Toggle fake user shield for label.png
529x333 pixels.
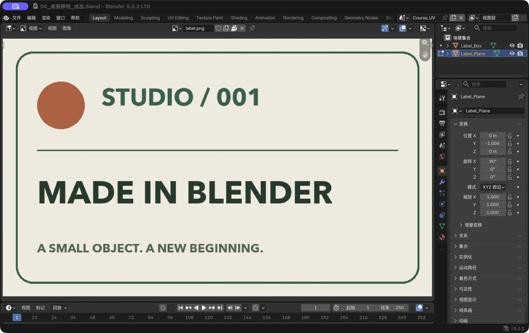218,28
